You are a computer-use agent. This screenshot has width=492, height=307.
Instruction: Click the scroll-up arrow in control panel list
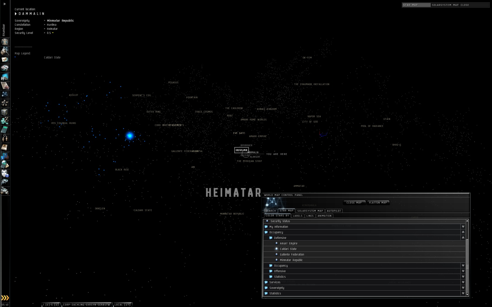[467, 221]
